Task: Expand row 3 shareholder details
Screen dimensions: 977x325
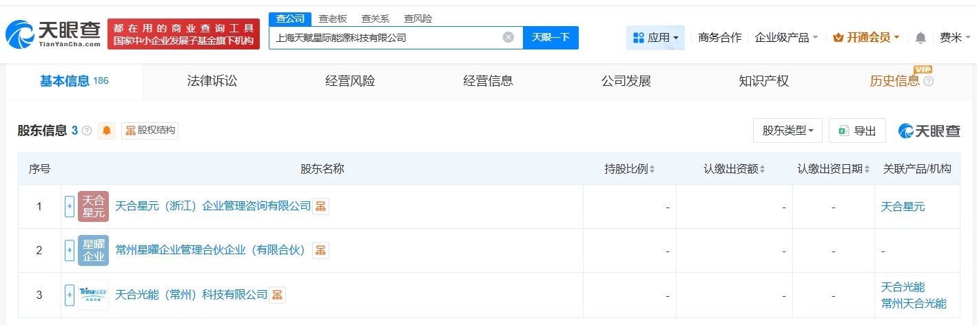Action: (70, 295)
